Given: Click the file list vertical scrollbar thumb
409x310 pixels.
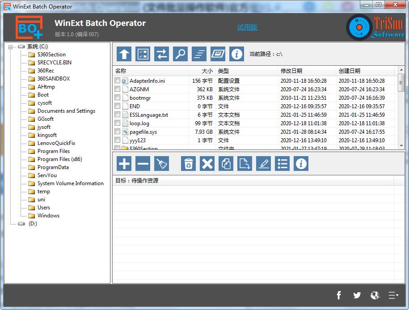Looking at the screenshot, I should 401,83.
